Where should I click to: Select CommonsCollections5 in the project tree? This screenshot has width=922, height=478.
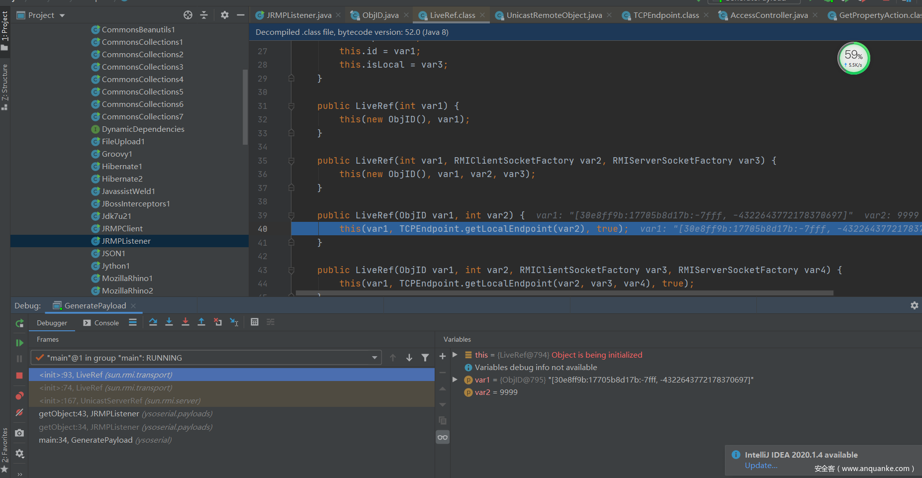(142, 92)
